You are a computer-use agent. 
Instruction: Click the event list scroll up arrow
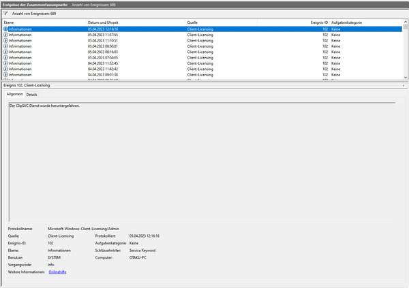coord(405,22)
